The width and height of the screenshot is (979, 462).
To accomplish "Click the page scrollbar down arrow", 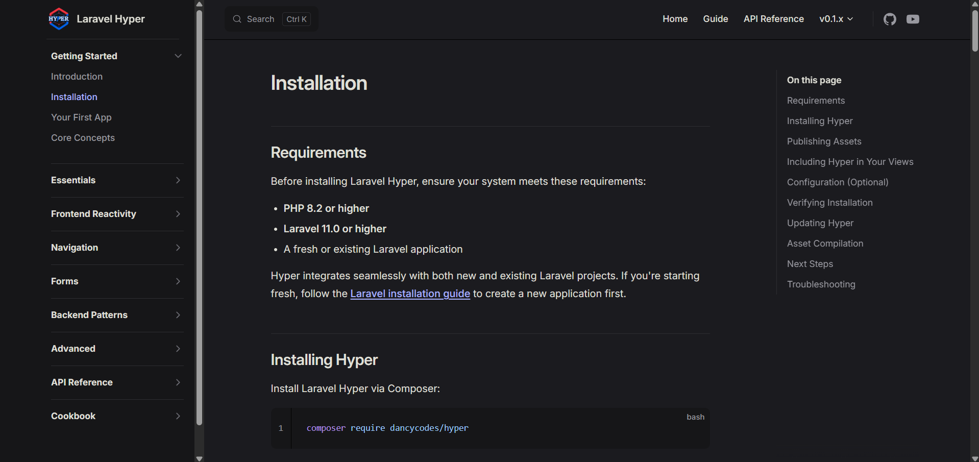I will pyautogui.click(x=975, y=458).
